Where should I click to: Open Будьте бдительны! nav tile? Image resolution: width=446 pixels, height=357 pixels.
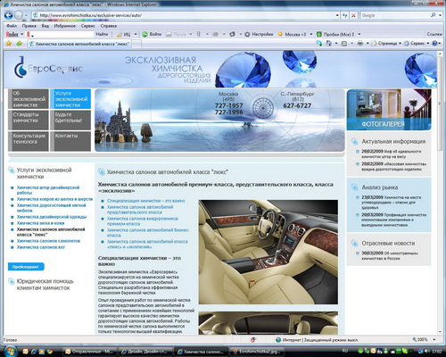(x=70, y=120)
